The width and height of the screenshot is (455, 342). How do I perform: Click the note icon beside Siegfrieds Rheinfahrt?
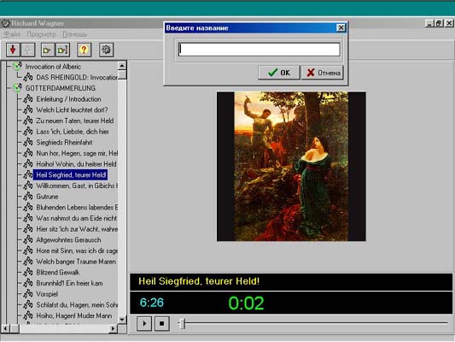(28, 143)
